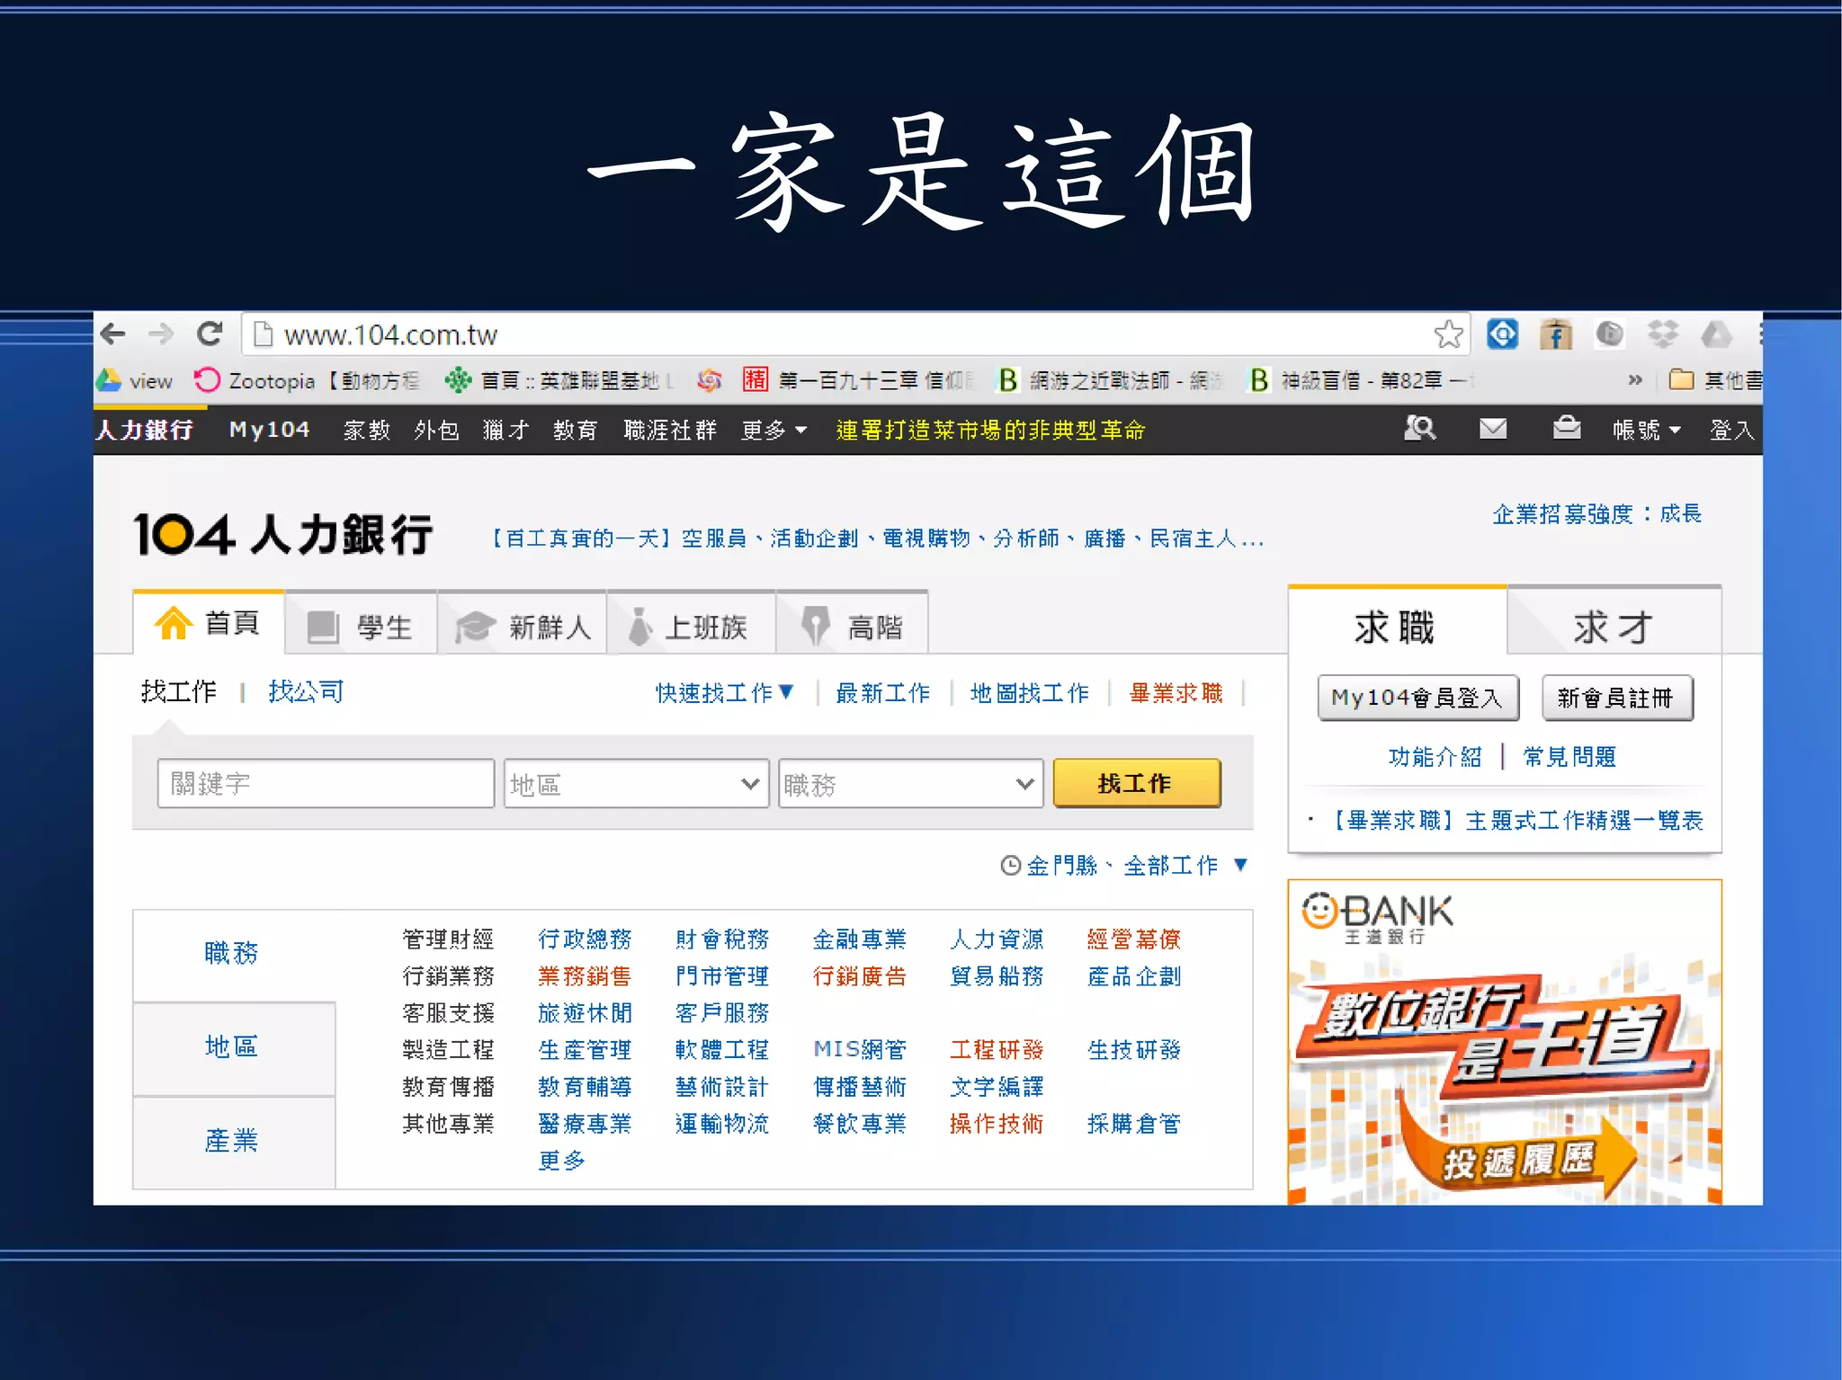The image size is (1842, 1380).
Task: Open 獵才 in top navigation
Action: 505,430
